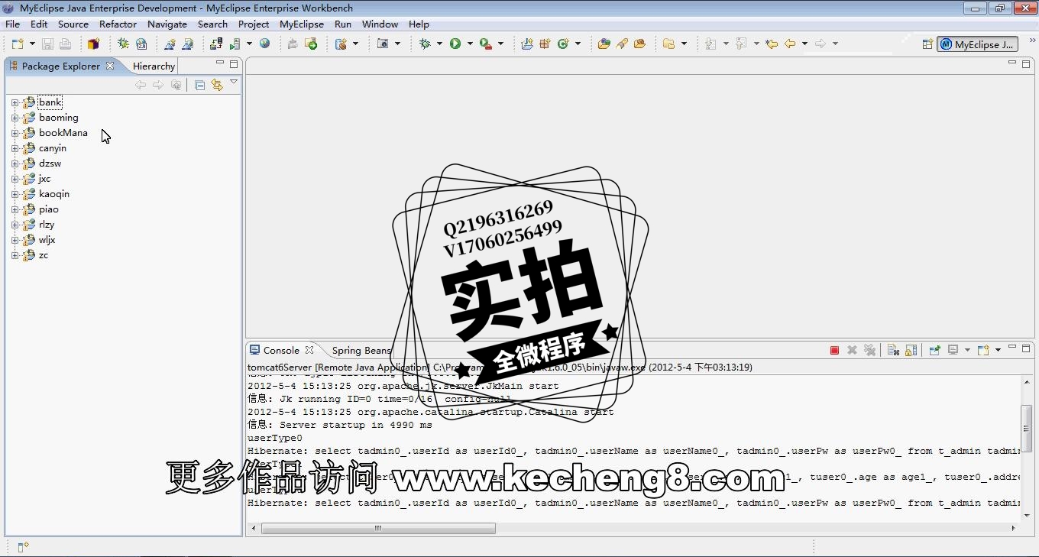Open the File menu

12,24
